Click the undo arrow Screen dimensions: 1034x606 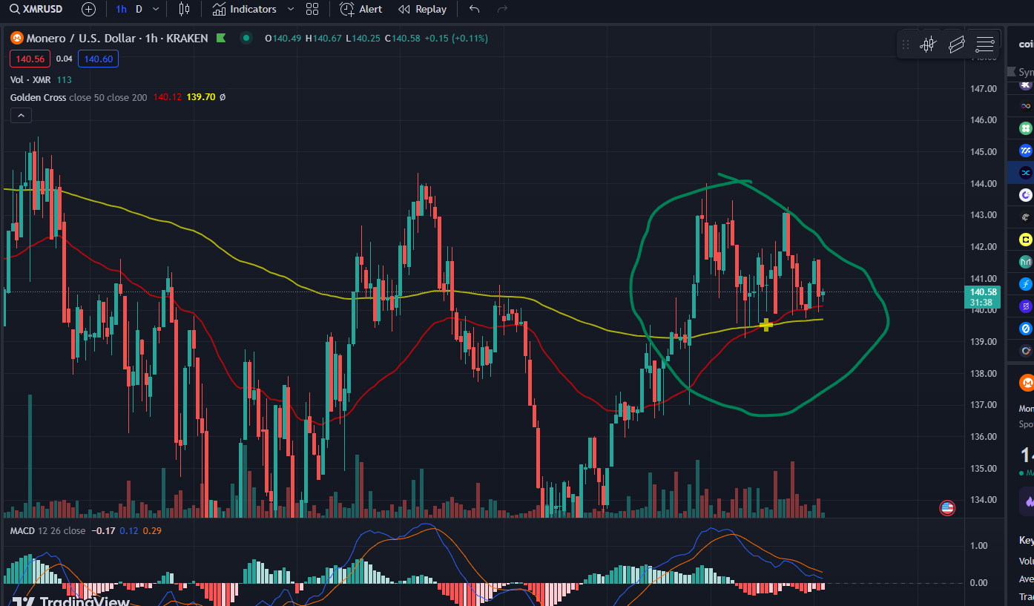tap(475, 9)
